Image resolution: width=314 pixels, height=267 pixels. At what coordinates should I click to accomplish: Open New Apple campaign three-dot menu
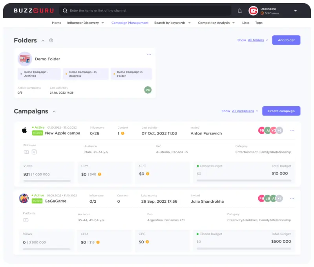click(292, 131)
